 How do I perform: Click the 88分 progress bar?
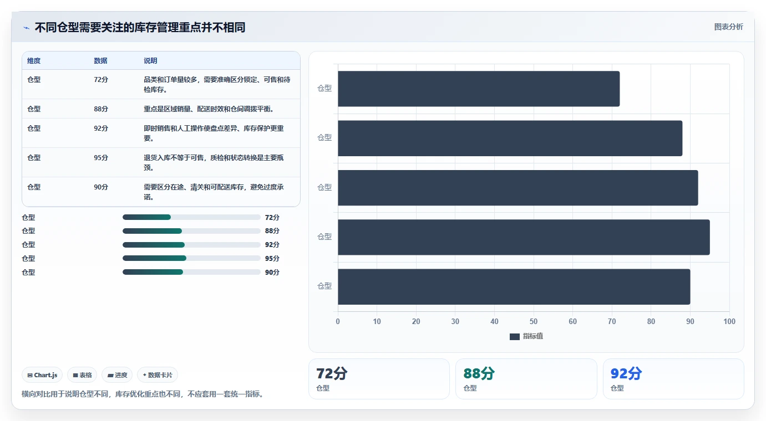click(x=191, y=231)
